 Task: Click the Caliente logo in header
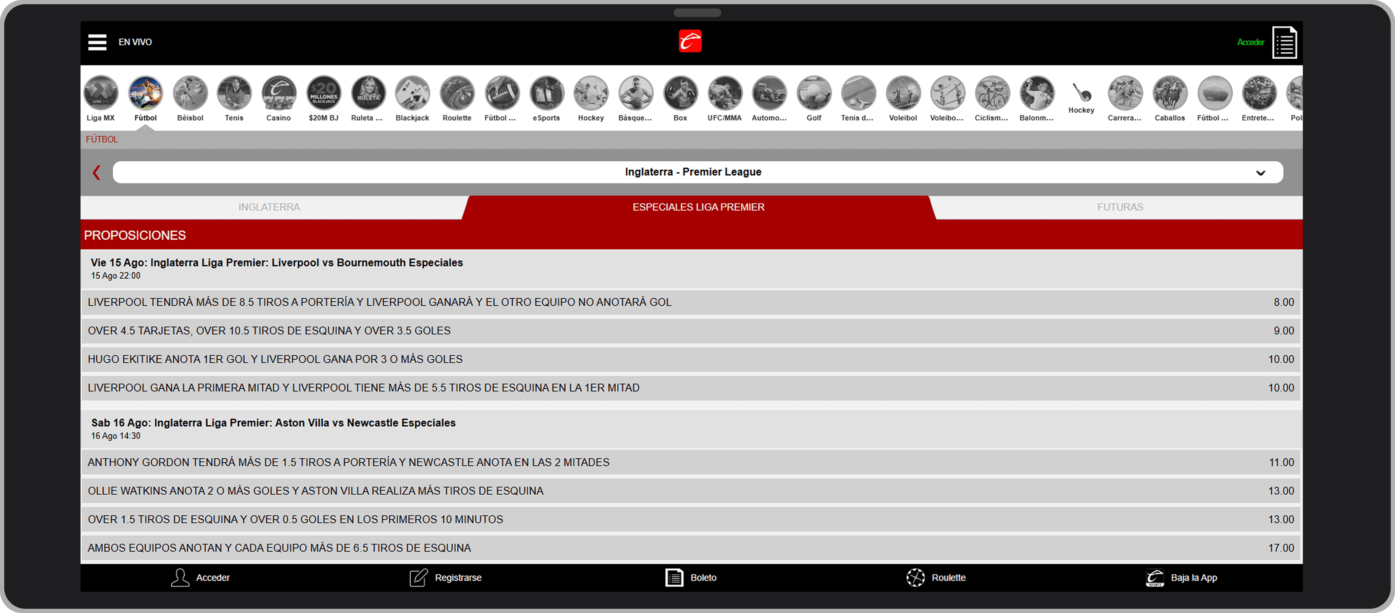click(x=690, y=42)
